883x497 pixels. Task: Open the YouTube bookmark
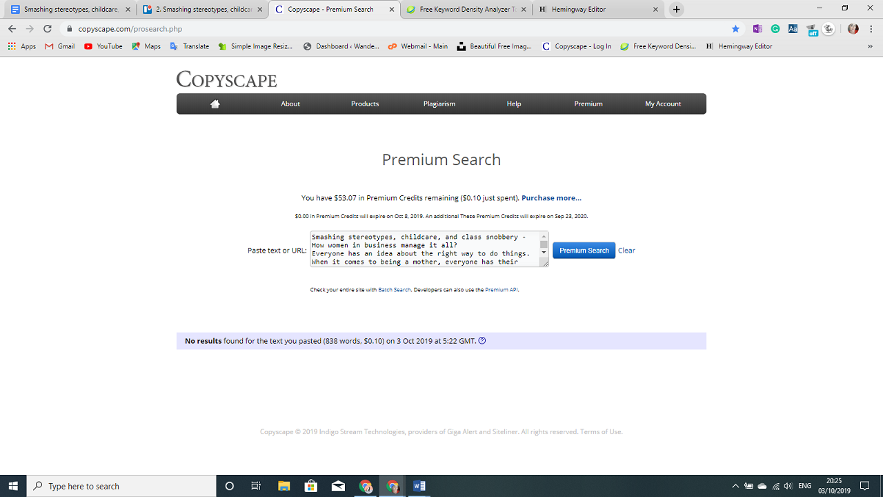[x=103, y=46]
